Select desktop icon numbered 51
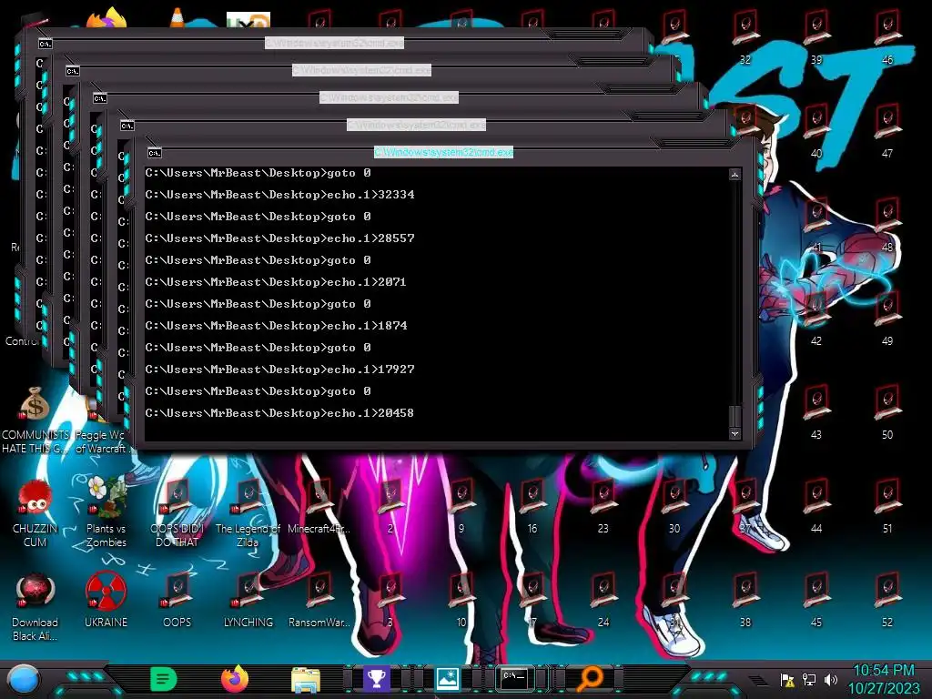 point(887,506)
